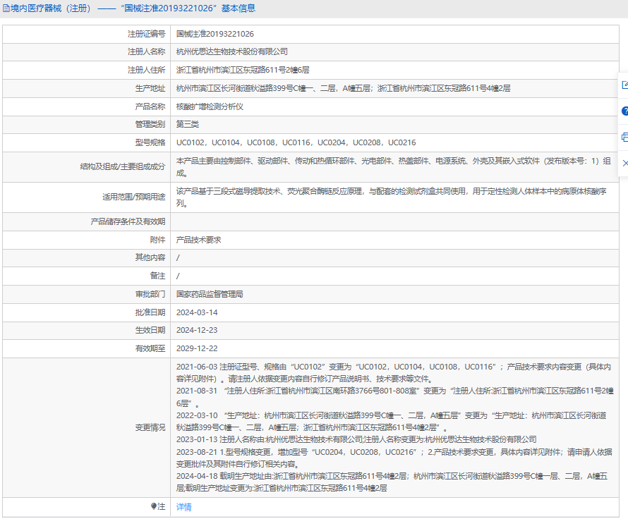Click the 2021-08-31 change record
This screenshot has width=628, height=519.
click(x=394, y=396)
